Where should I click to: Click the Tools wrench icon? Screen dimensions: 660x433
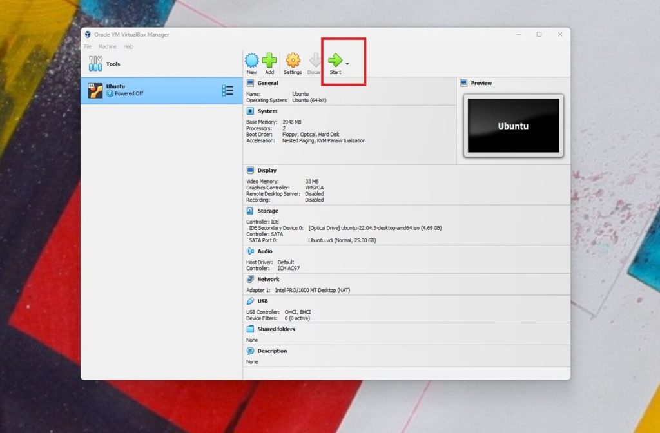click(95, 64)
